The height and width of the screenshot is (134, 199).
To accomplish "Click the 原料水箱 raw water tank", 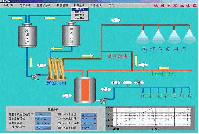I will [71, 34].
